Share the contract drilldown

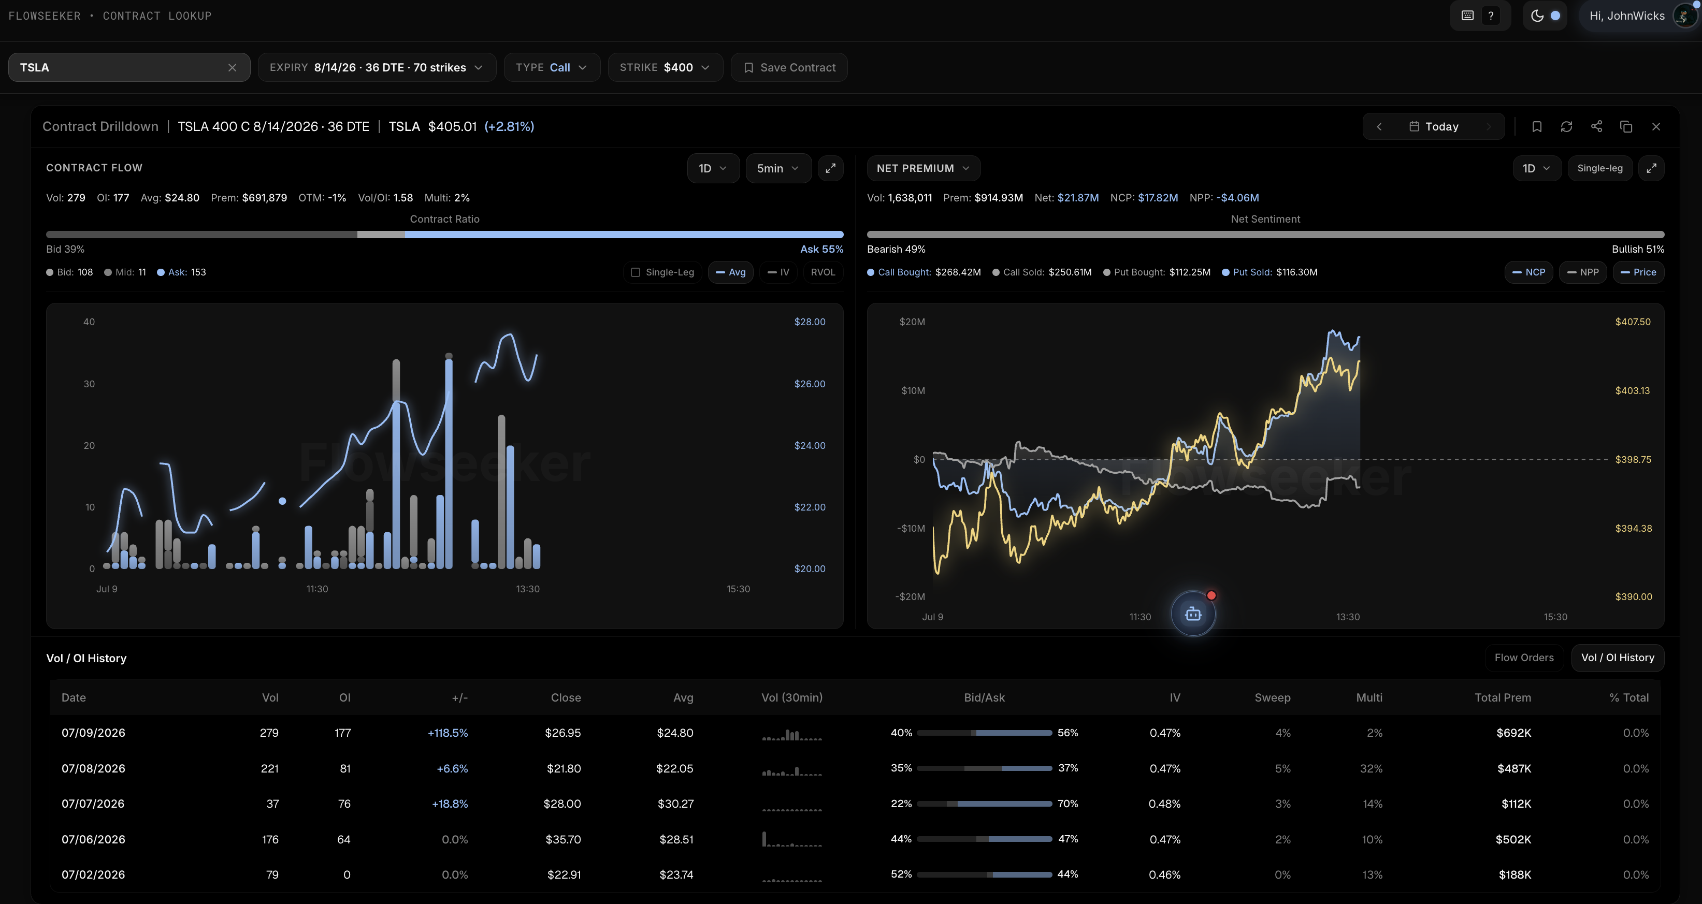pyautogui.click(x=1596, y=126)
